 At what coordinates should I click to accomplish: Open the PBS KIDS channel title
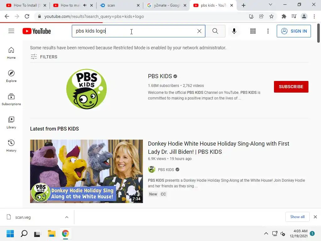(x=160, y=76)
